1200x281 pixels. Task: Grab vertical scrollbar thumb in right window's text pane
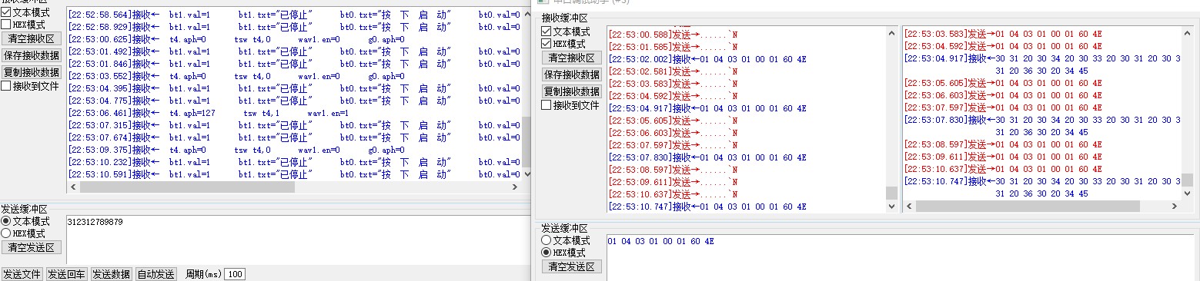(x=892, y=193)
